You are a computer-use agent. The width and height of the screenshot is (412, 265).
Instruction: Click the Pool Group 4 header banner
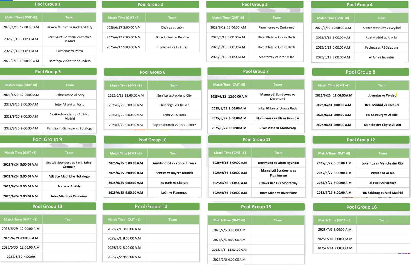[359, 5]
